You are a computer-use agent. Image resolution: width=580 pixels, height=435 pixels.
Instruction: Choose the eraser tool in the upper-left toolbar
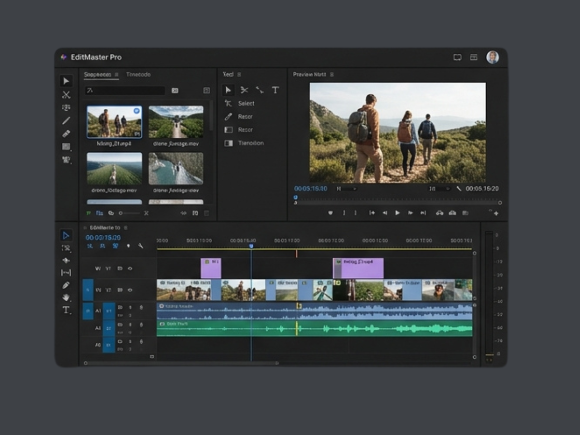pos(66,133)
